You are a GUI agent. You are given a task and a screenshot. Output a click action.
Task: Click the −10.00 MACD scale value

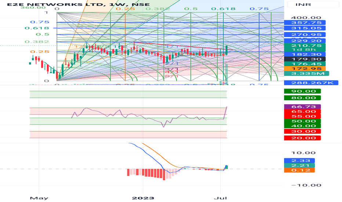(x=306, y=185)
